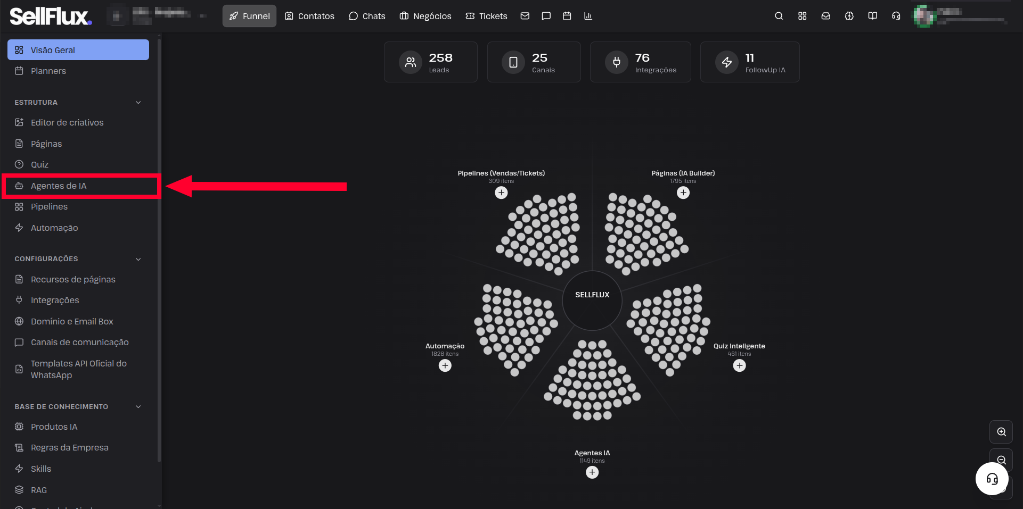Click the central SELLFLUX node
The width and height of the screenshot is (1023, 509).
coord(592,301)
